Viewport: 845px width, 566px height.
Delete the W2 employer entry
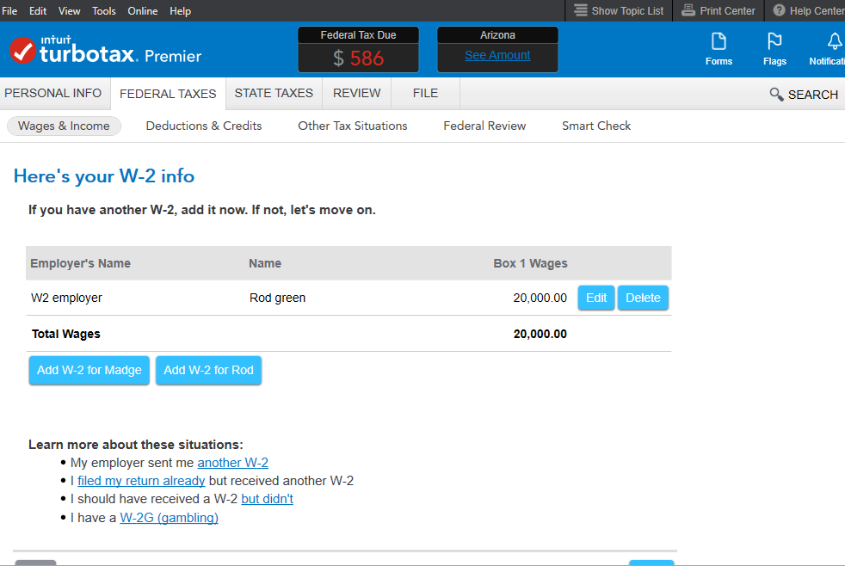click(x=643, y=298)
